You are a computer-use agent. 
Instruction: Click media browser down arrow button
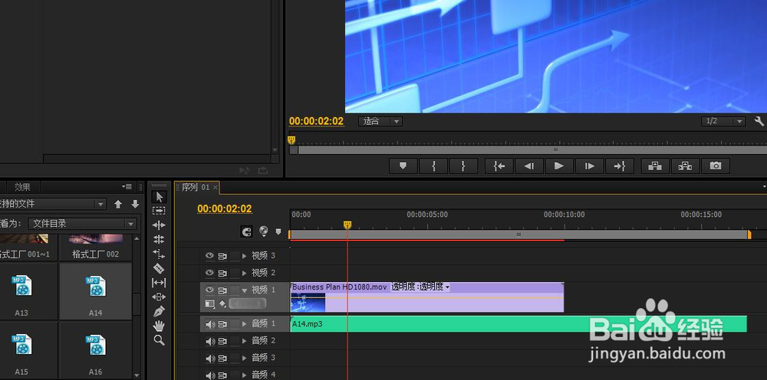pyautogui.click(x=136, y=204)
